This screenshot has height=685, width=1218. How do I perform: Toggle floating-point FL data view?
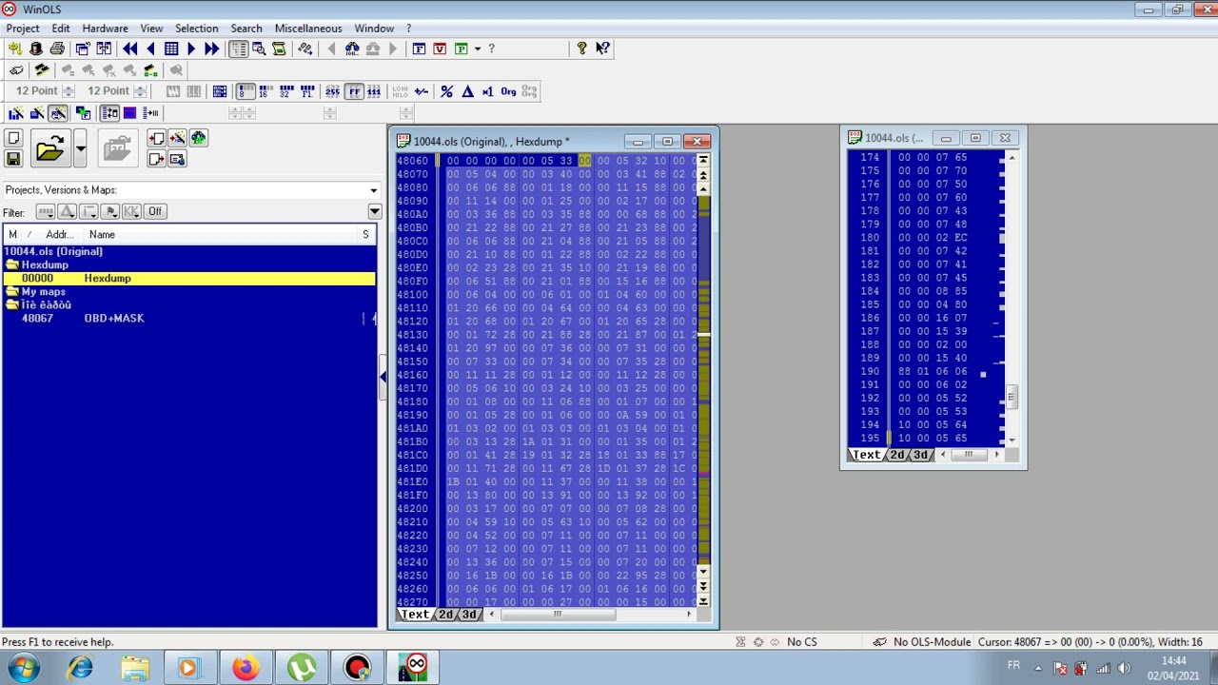306,91
